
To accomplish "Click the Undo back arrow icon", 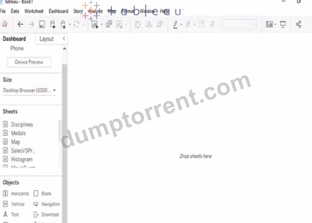I will (x=20, y=25).
